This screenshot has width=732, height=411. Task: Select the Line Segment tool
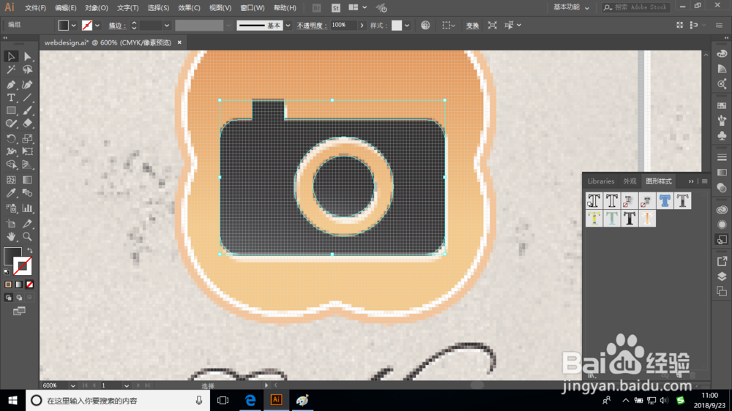click(27, 97)
